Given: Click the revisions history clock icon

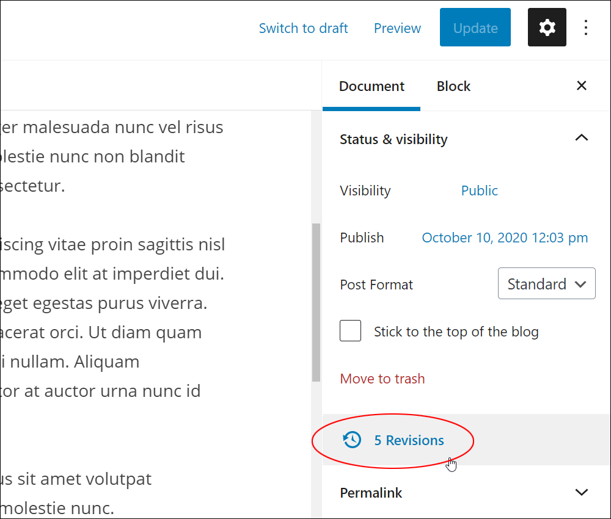Looking at the screenshot, I should click(x=352, y=440).
